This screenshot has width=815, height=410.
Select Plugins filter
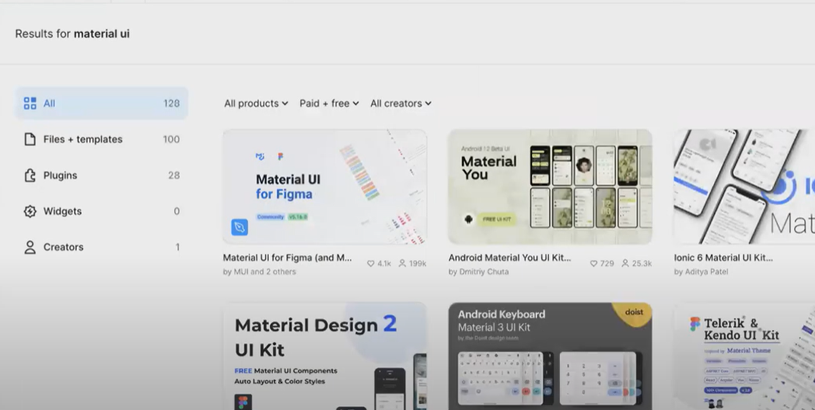(102, 175)
